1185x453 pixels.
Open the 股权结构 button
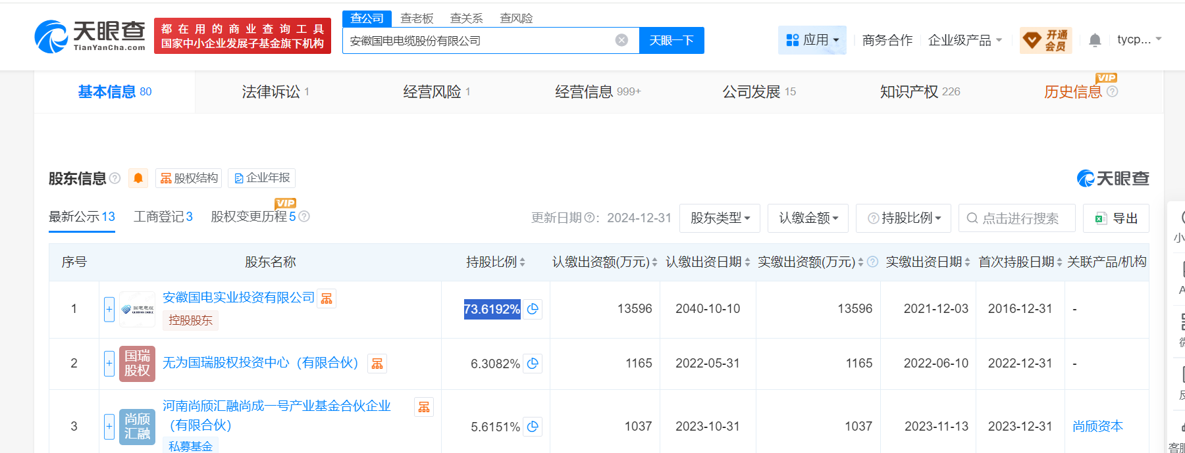189,178
